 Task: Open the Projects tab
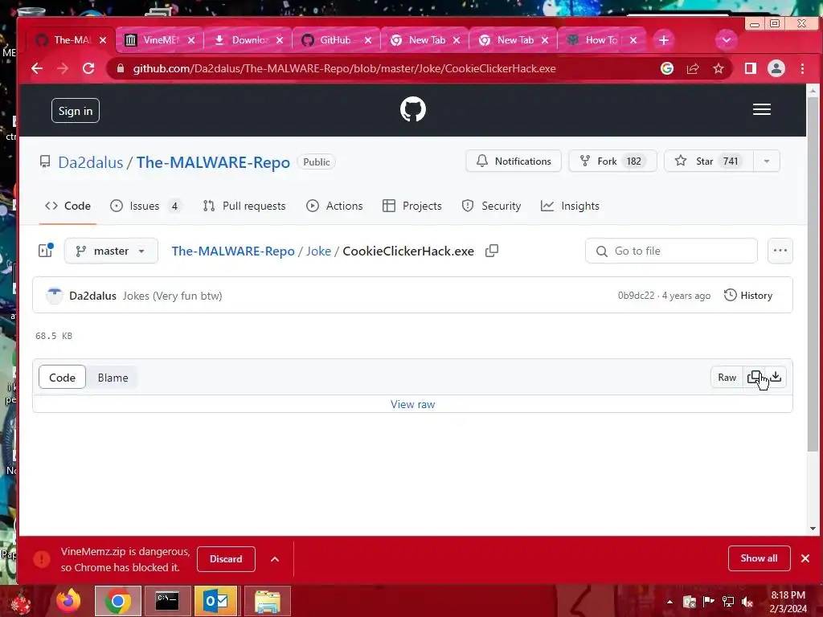[412, 206]
